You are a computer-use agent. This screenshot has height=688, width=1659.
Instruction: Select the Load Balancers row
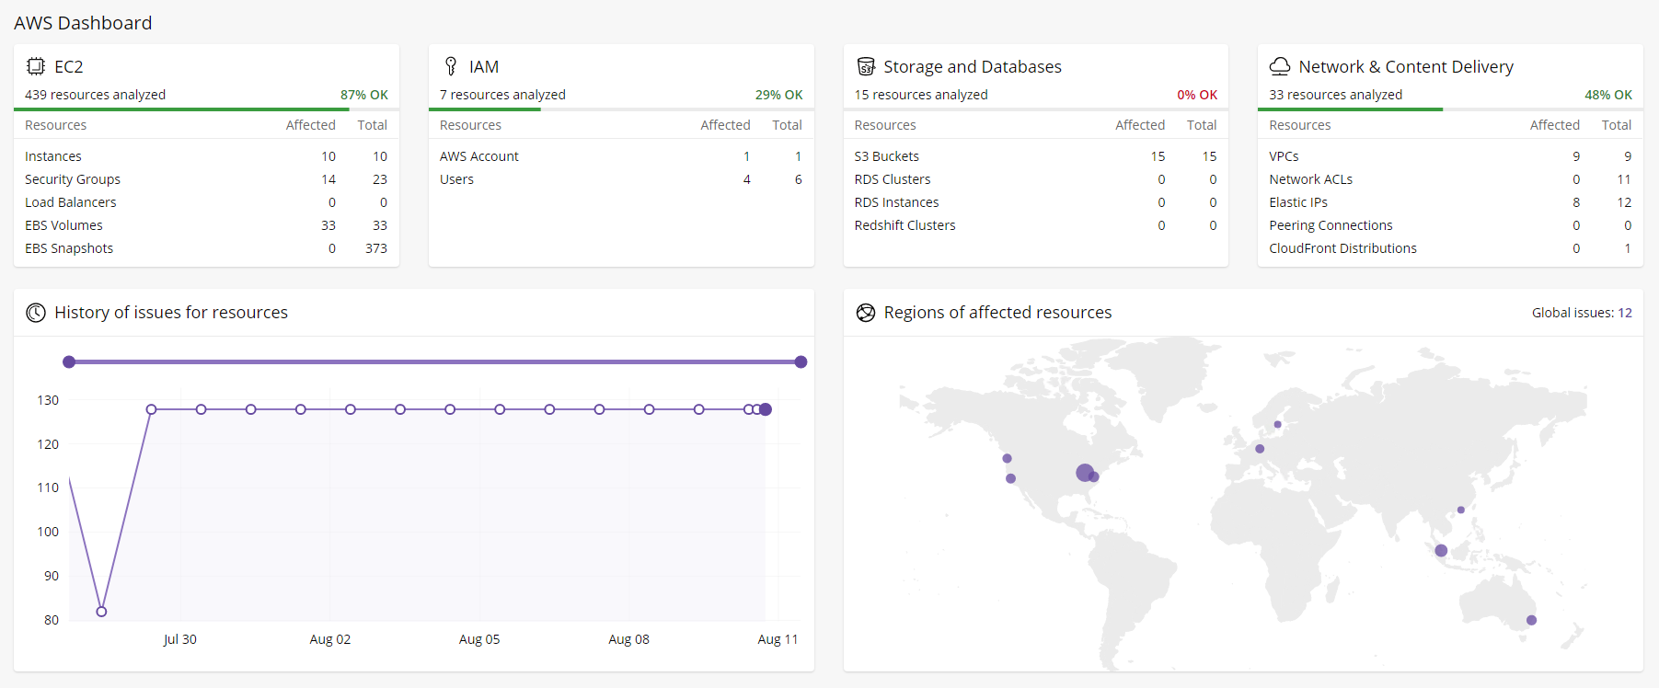(x=206, y=202)
